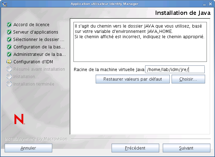The height and width of the screenshot is (157, 215).
Task: Click the checkmark beside Configuration de la bas...
Action: click(9, 47)
